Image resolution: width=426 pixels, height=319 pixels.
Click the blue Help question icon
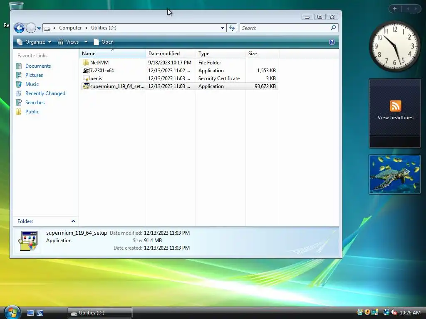332,42
